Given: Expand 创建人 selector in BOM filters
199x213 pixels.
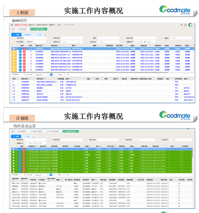Looking at the screenshot, I should tap(181, 38).
